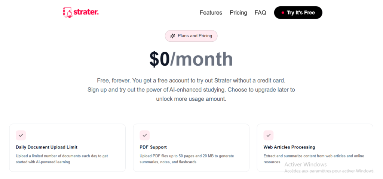Click the strater. brand name text
Image resolution: width=383 pixels, height=179 pixels.
coord(86,12)
